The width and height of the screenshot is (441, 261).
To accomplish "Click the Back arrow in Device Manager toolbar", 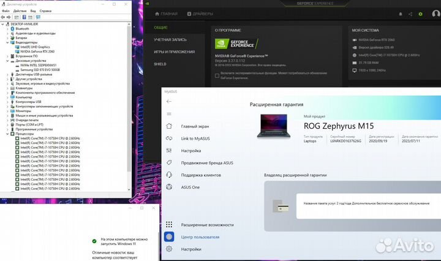I will 3,17.
